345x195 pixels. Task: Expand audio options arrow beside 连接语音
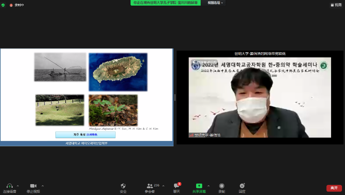click(18, 186)
